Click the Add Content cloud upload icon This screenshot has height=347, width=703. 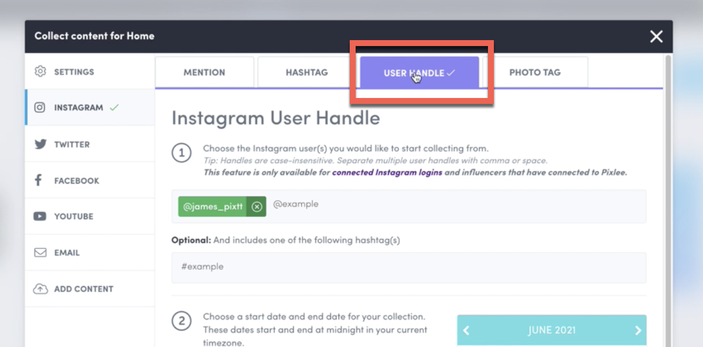tap(40, 289)
